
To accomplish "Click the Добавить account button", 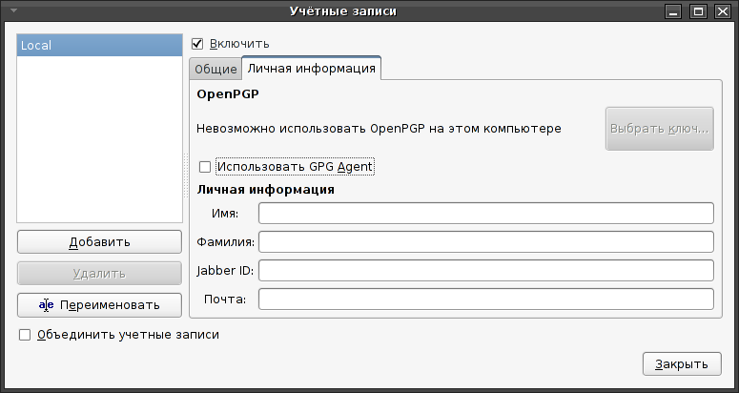I will [x=99, y=241].
